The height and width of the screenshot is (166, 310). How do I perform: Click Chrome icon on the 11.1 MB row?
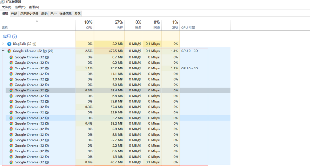pos(11,74)
